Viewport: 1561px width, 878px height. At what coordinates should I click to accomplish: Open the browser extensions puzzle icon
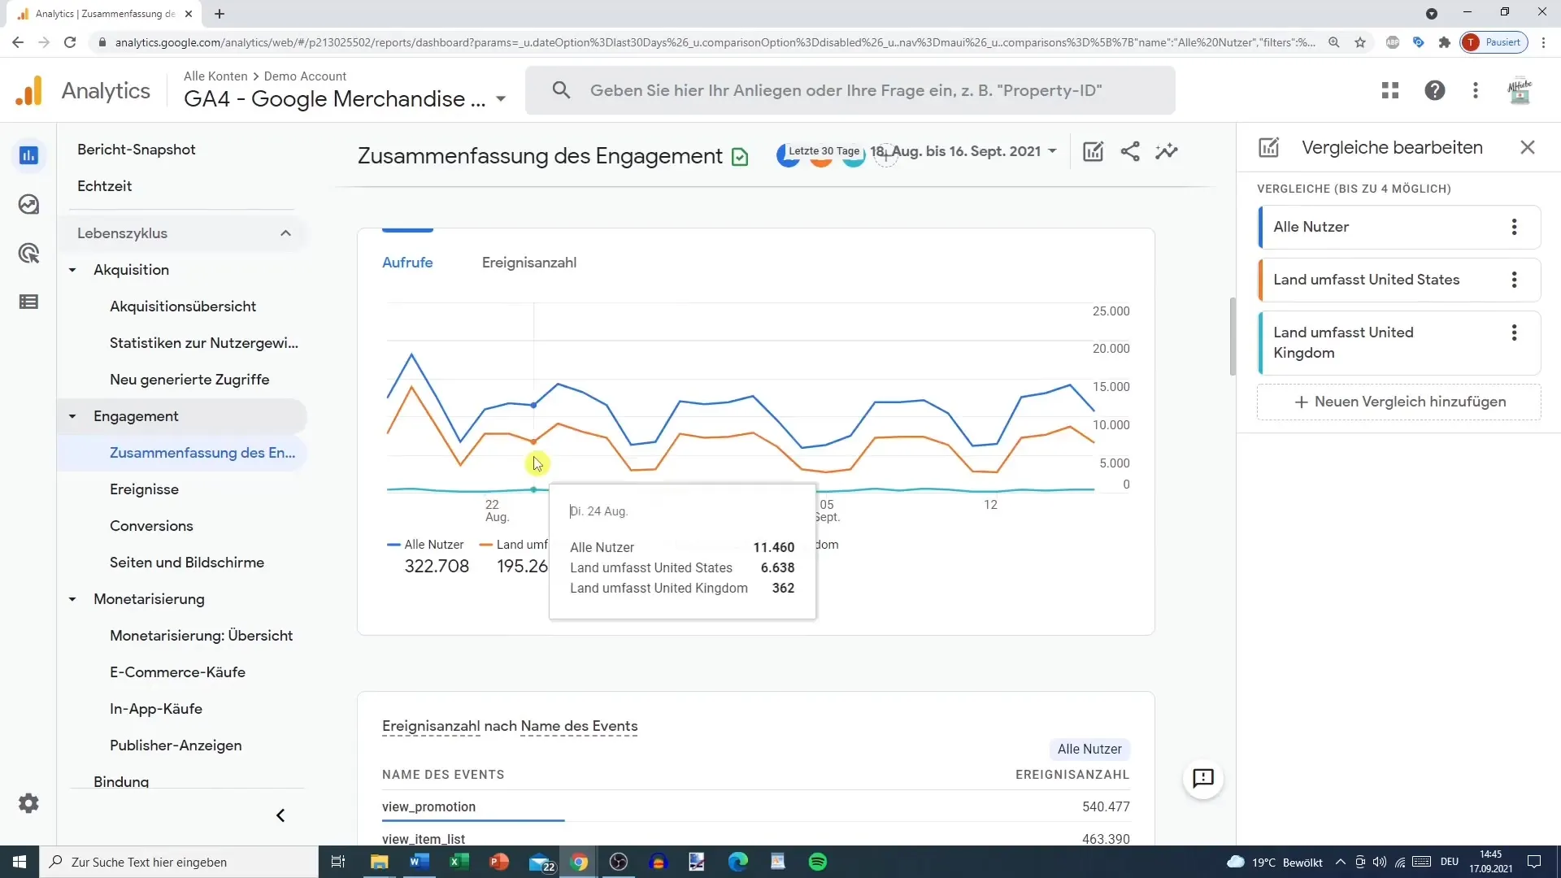(1445, 42)
